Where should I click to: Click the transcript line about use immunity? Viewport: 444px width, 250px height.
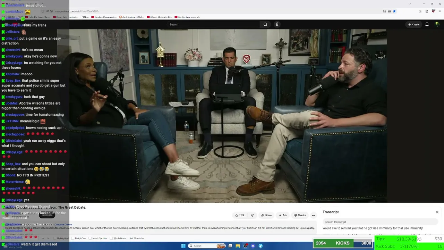coord(373,228)
